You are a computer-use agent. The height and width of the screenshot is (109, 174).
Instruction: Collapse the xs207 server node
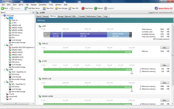click(5, 45)
